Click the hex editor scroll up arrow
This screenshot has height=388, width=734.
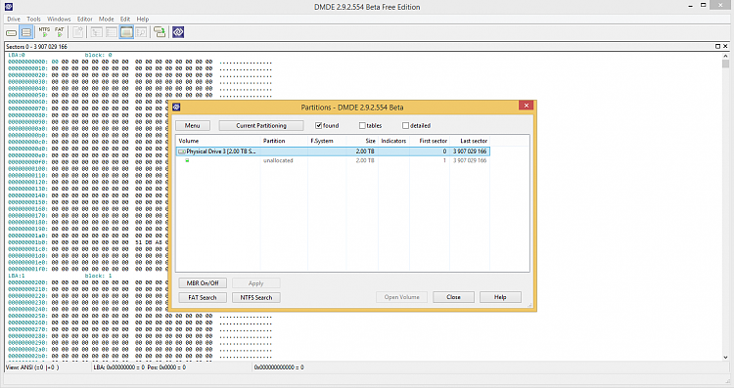pyautogui.click(x=725, y=56)
